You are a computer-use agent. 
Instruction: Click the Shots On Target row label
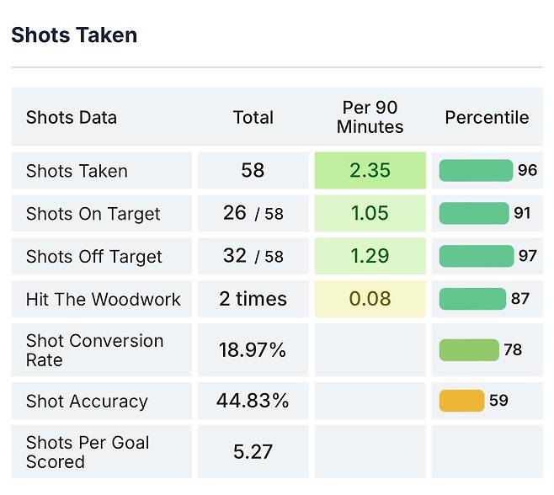[x=93, y=214]
